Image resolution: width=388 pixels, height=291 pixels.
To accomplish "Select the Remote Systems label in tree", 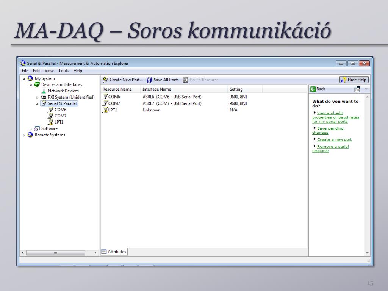I will click(50, 135).
